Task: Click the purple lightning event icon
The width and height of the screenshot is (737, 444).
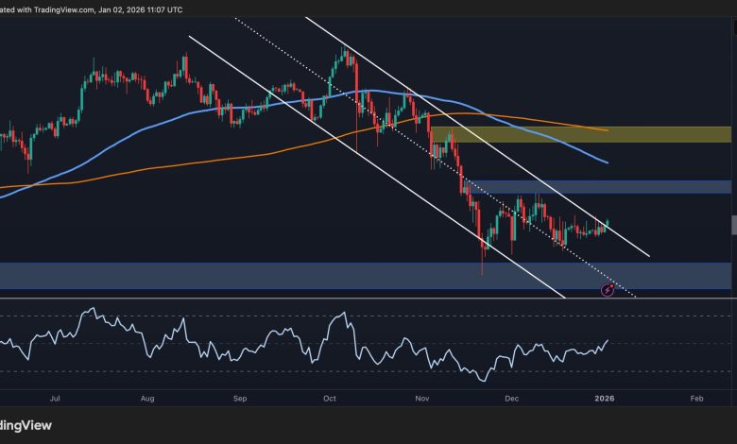Action: [x=608, y=290]
